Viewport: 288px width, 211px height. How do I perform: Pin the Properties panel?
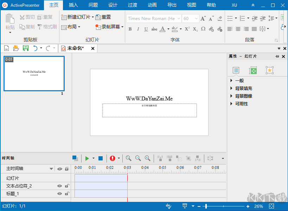[277, 56]
